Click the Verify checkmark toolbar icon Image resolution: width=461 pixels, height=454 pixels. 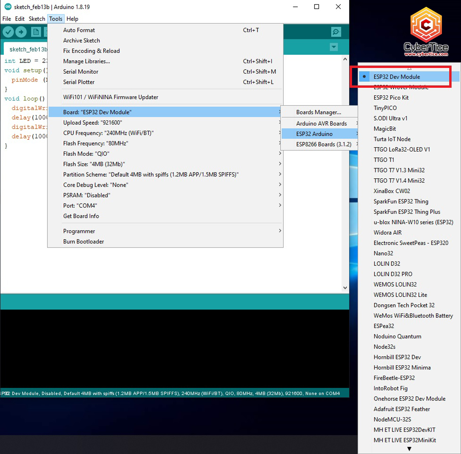pyautogui.click(x=8, y=32)
